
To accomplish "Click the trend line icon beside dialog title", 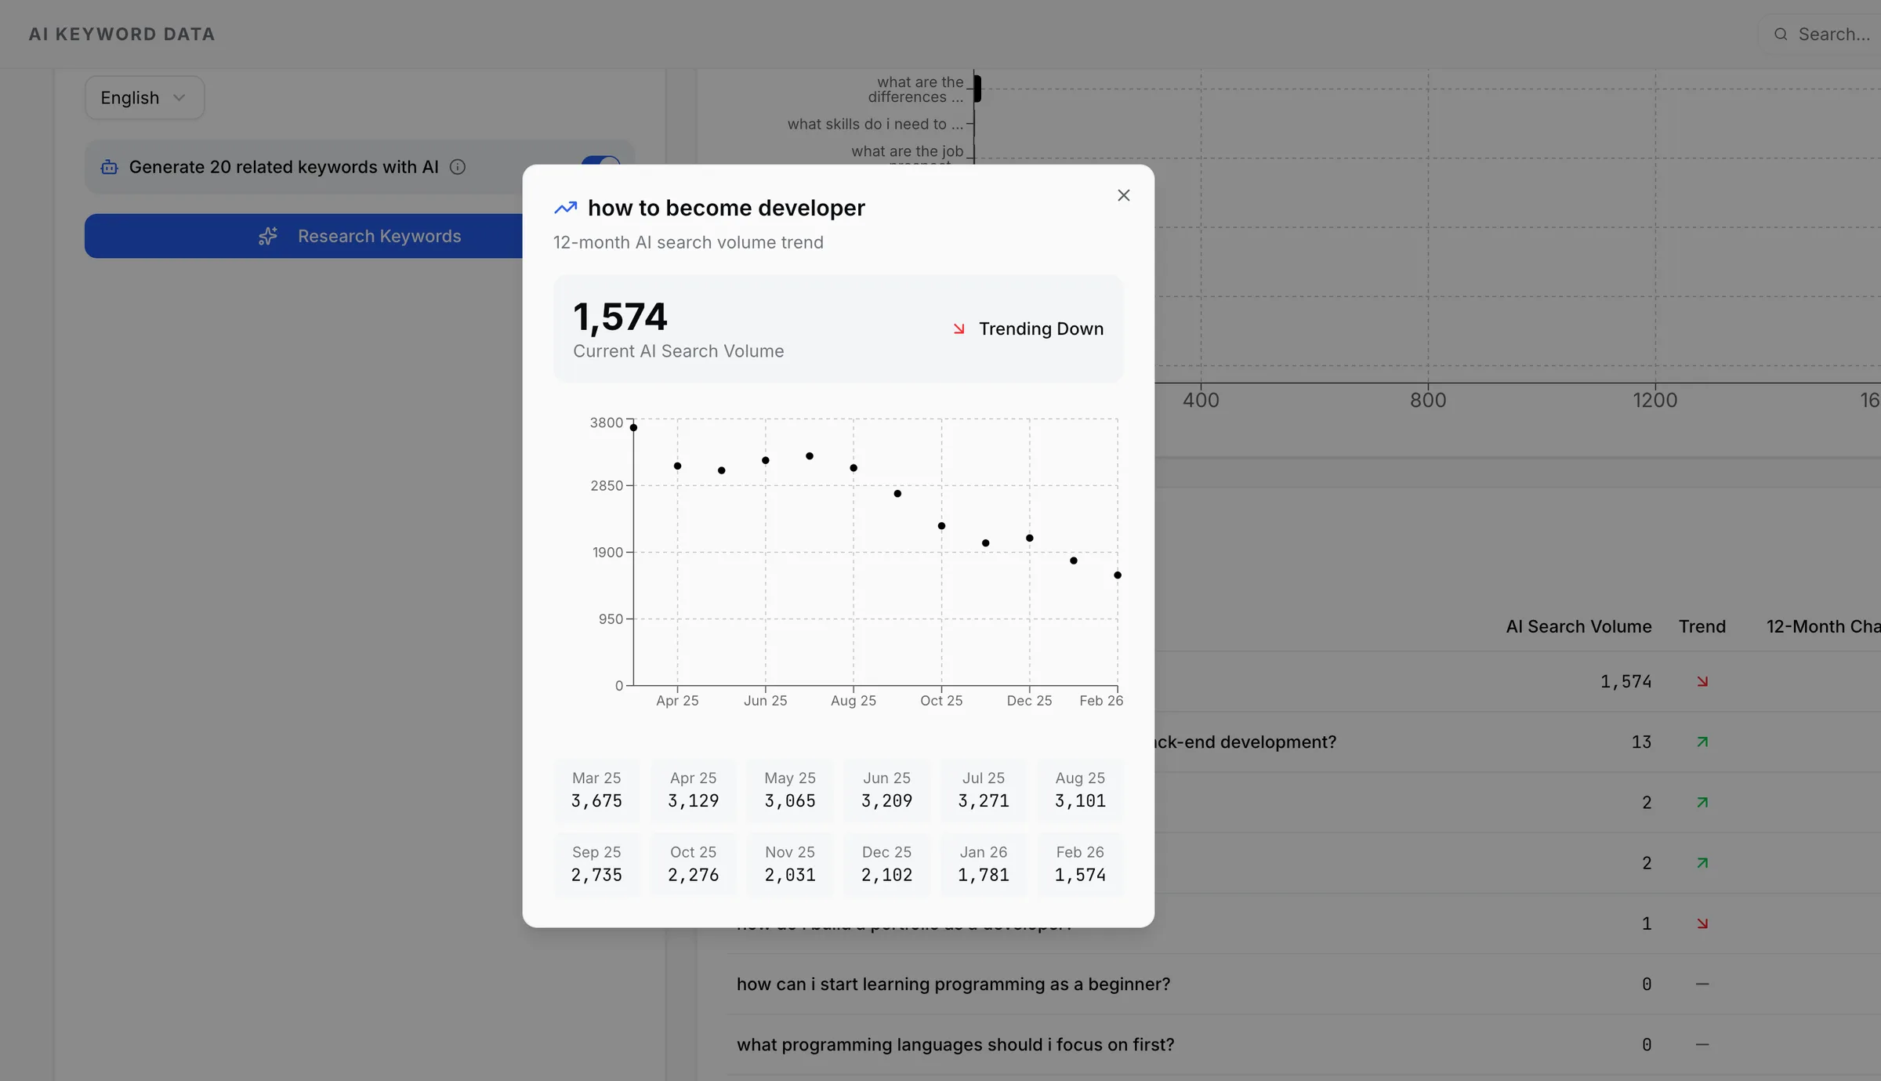I will click(x=565, y=208).
